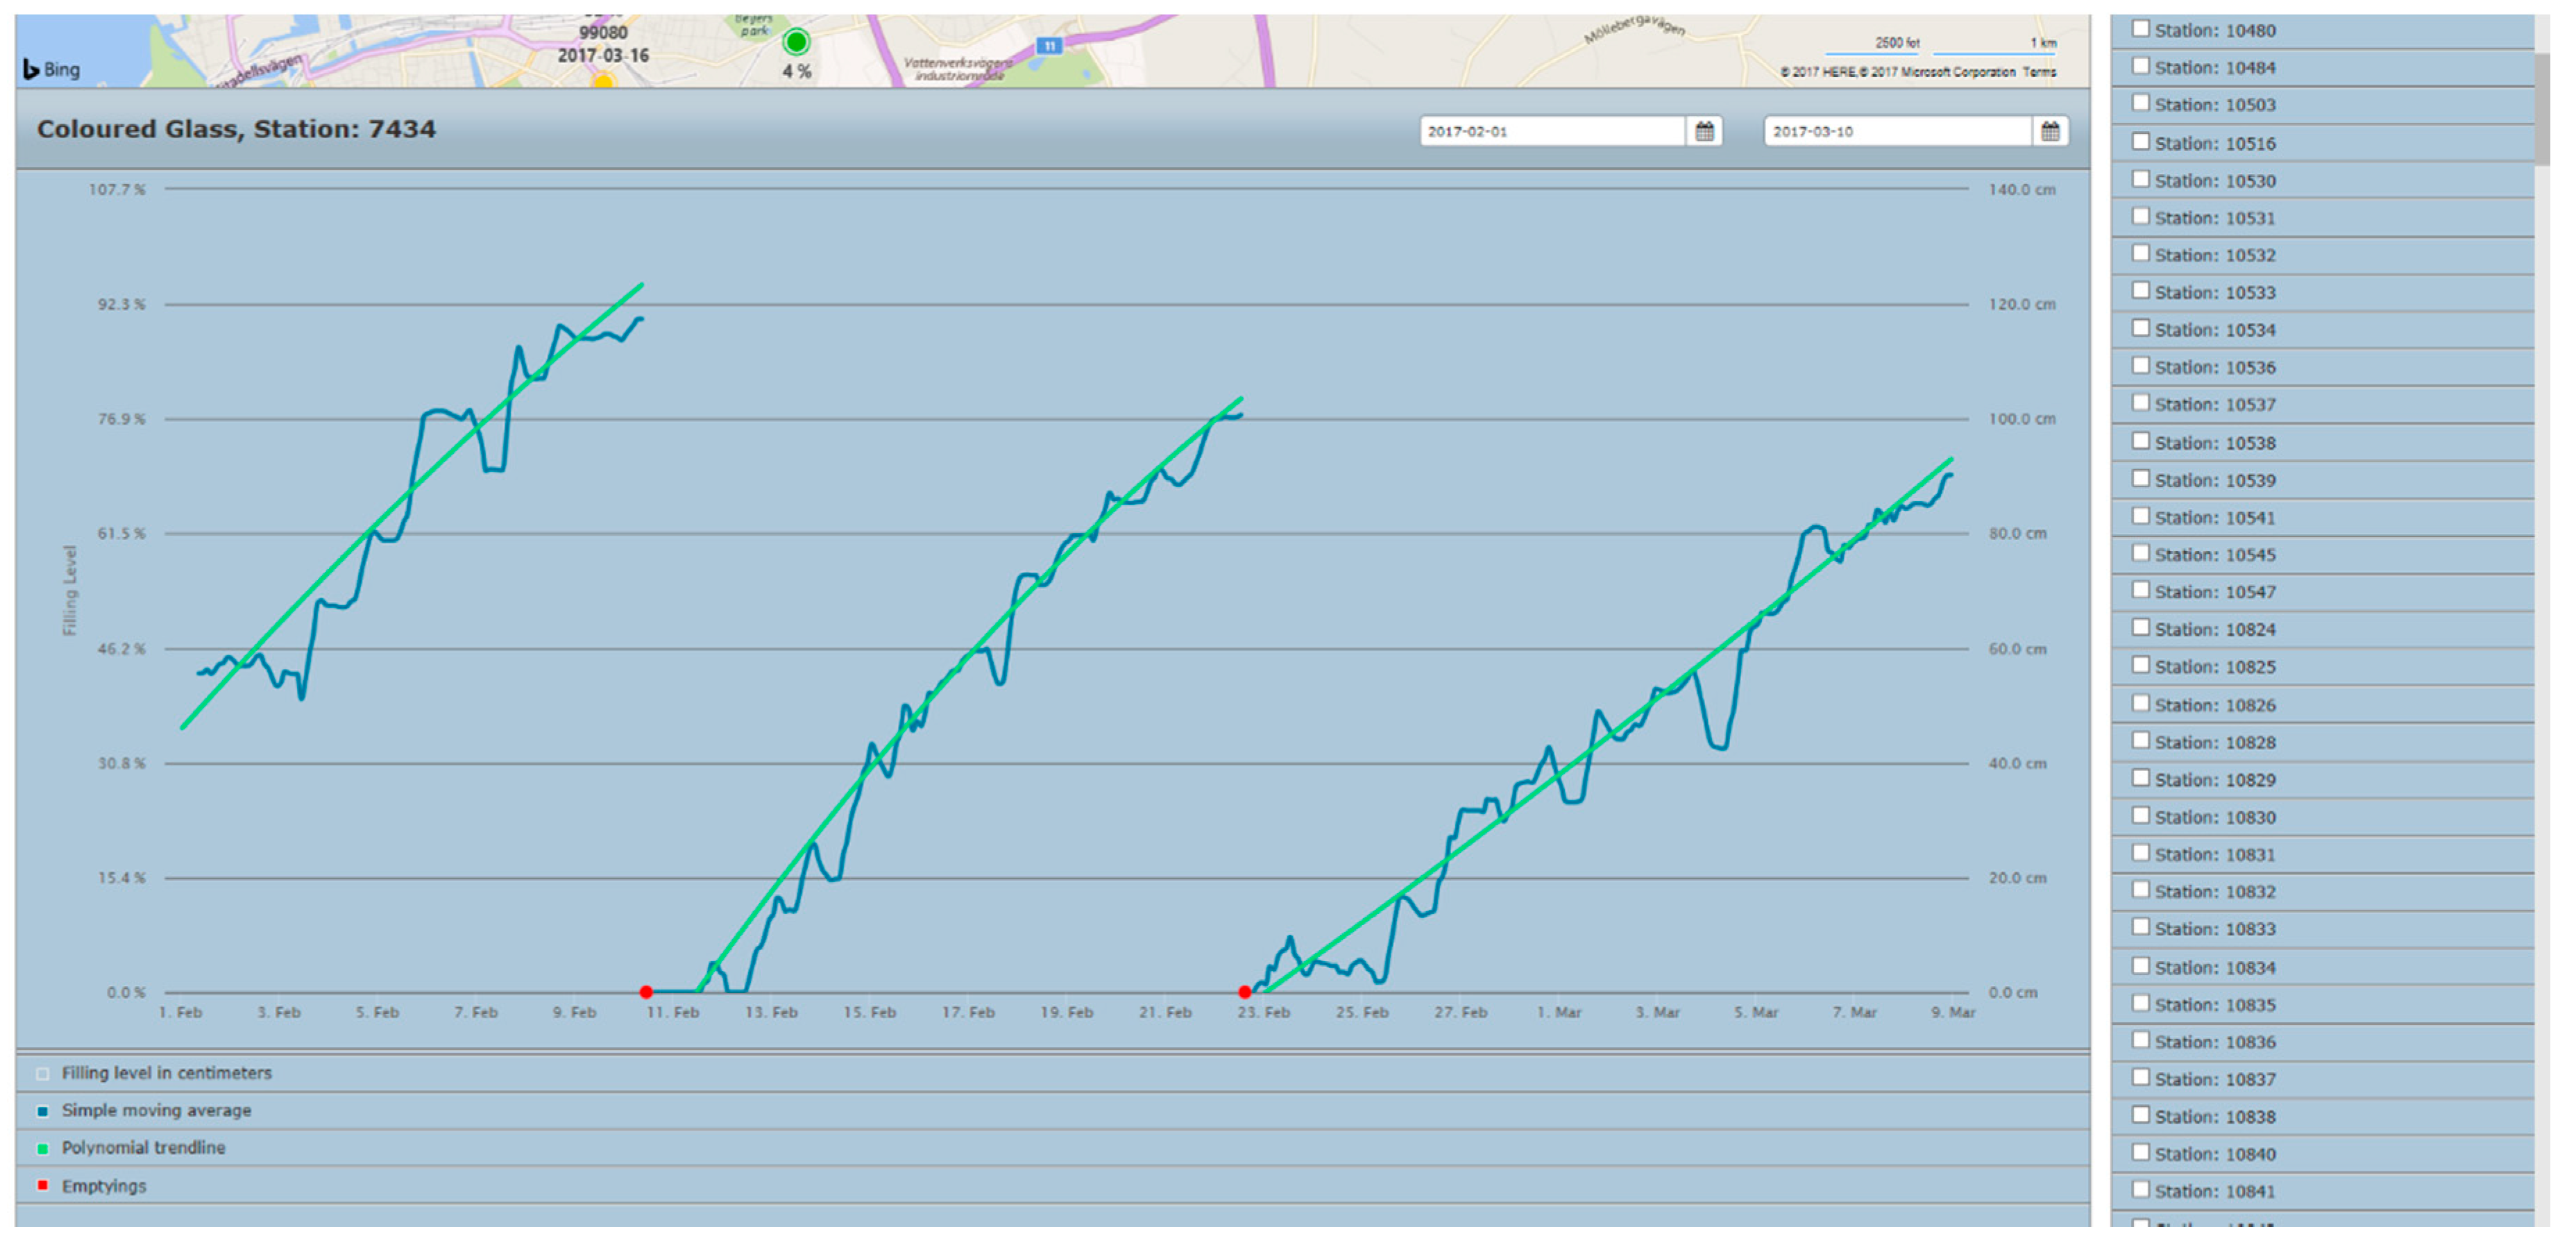Open the end date calendar picker icon
Screen dimensions: 2576x1245
2049,131
